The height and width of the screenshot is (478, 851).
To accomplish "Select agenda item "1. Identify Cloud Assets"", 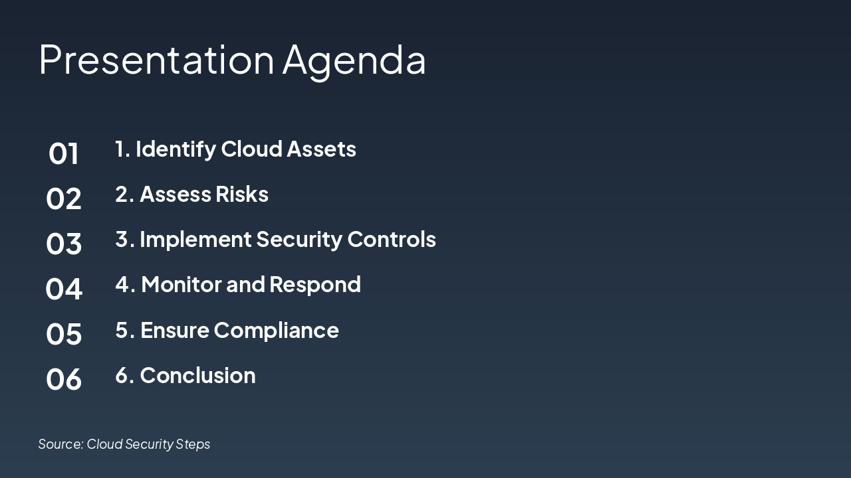I will (x=235, y=149).
